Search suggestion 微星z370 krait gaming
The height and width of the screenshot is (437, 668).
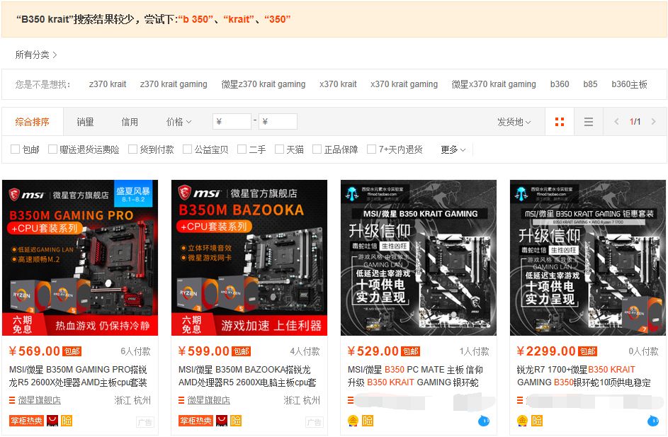[264, 84]
